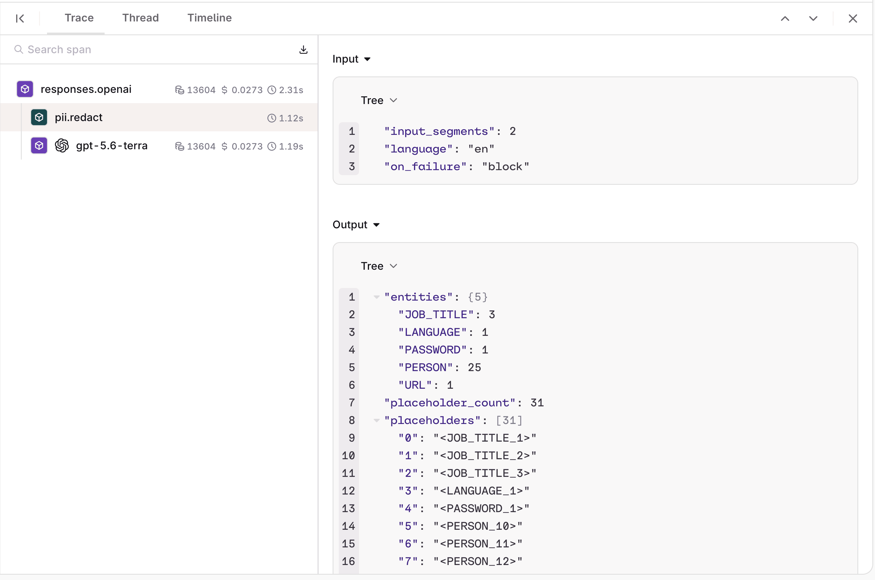Click the token count icon on responses.openai row
Viewport: 875px width, 580px height.
click(x=179, y=90)
